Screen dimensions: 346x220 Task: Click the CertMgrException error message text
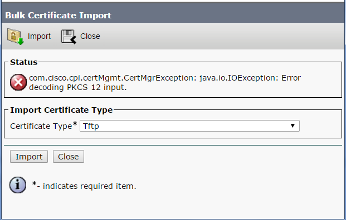[165, 78]
